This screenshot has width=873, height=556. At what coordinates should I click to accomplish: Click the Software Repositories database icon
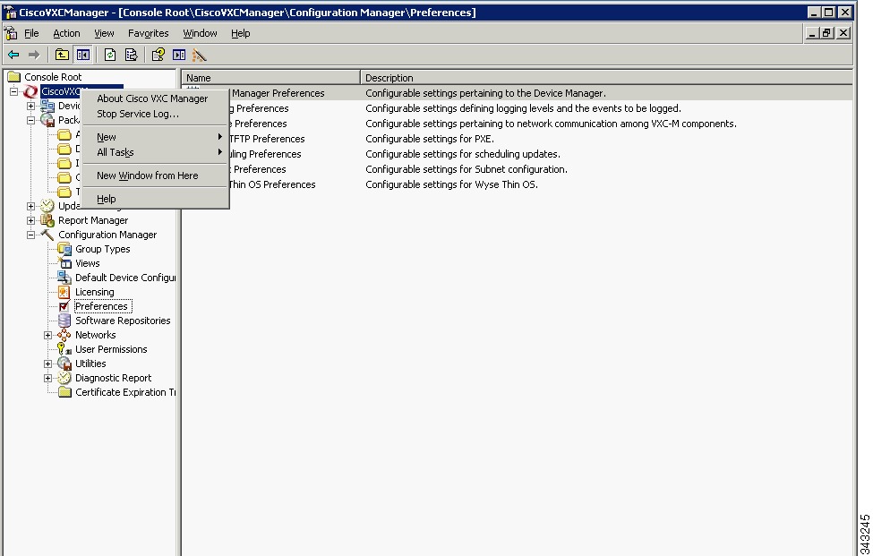click(x=64, y=321)
